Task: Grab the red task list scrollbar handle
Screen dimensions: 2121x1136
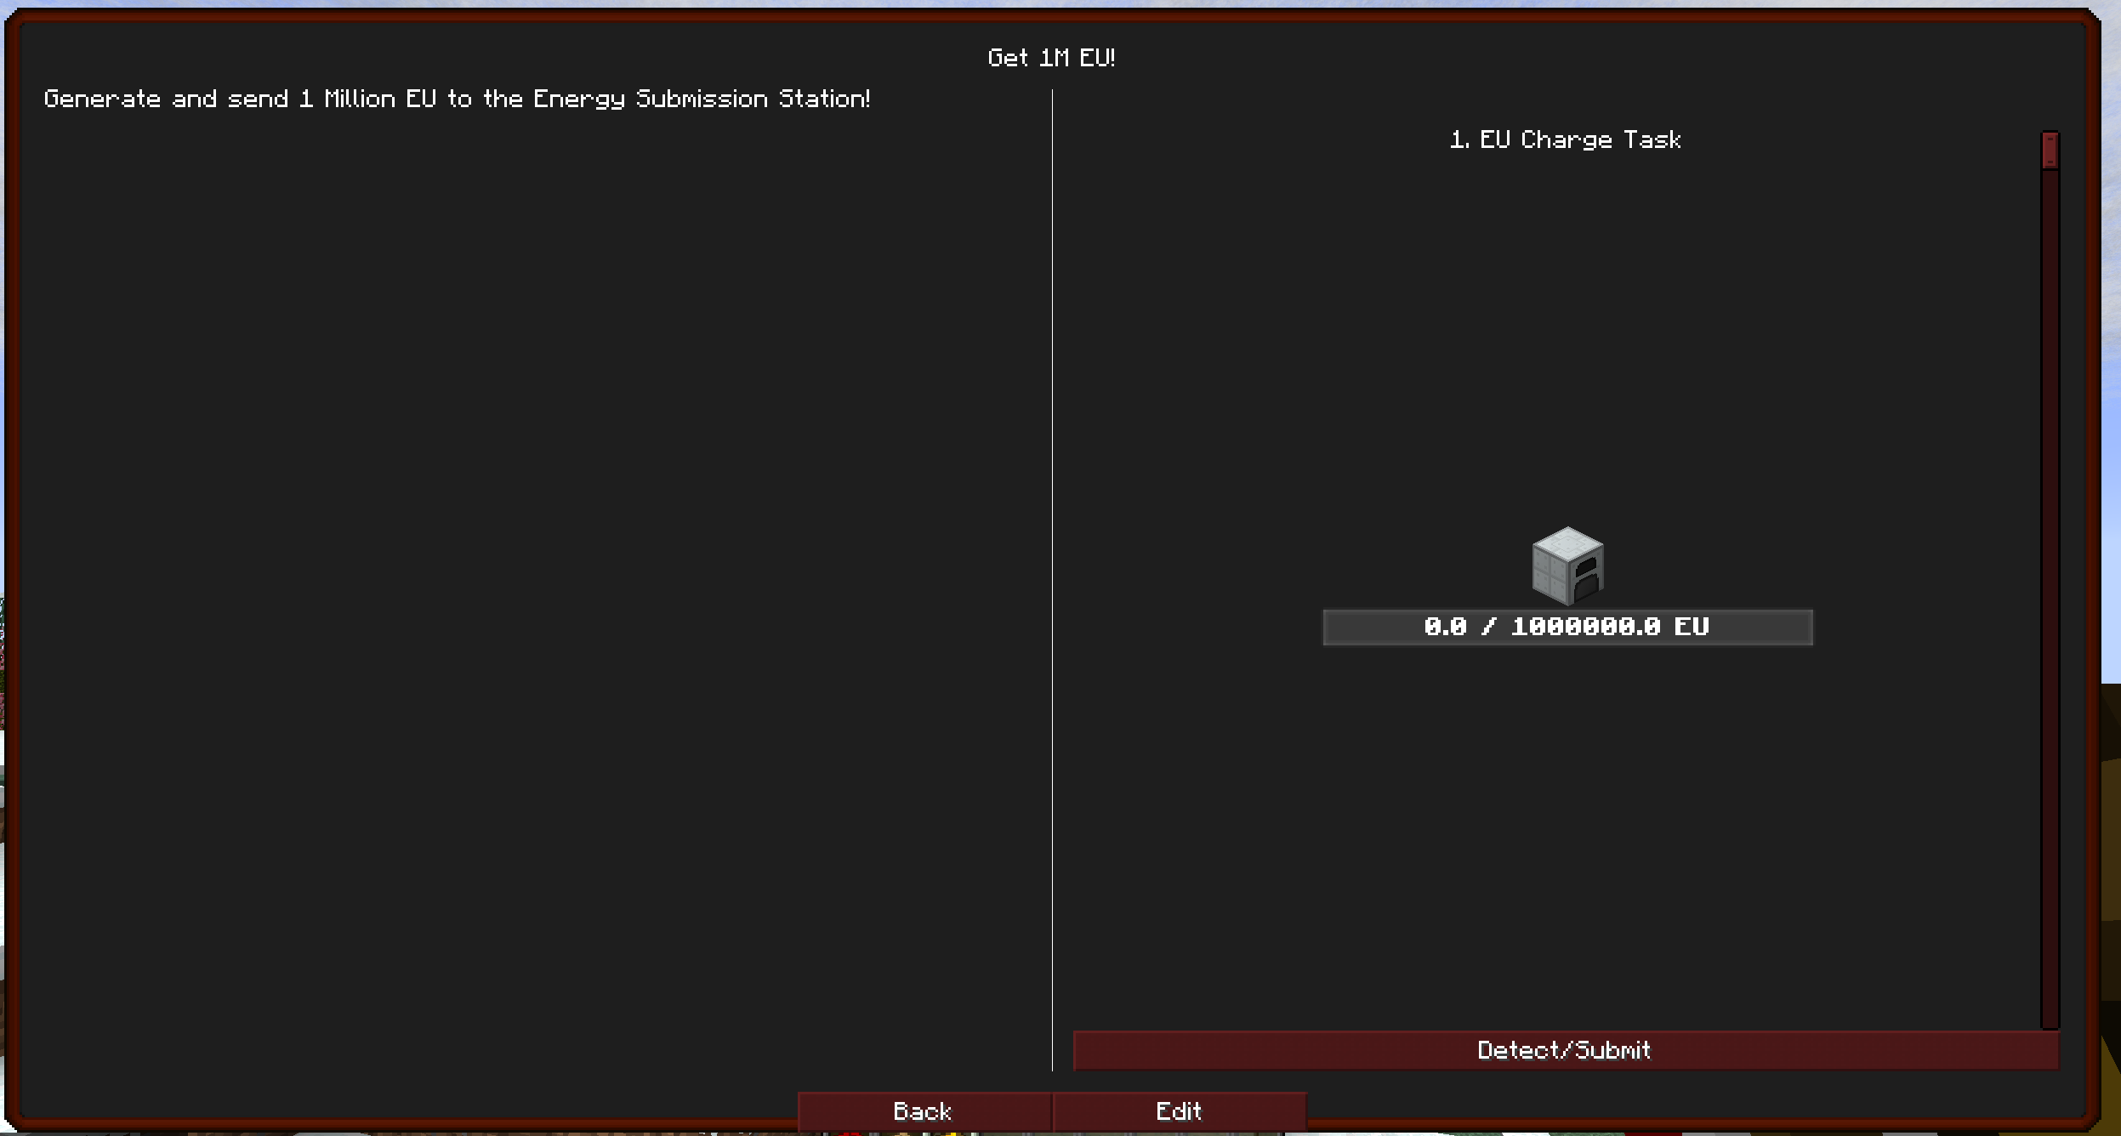Action: click(2050, 150)
